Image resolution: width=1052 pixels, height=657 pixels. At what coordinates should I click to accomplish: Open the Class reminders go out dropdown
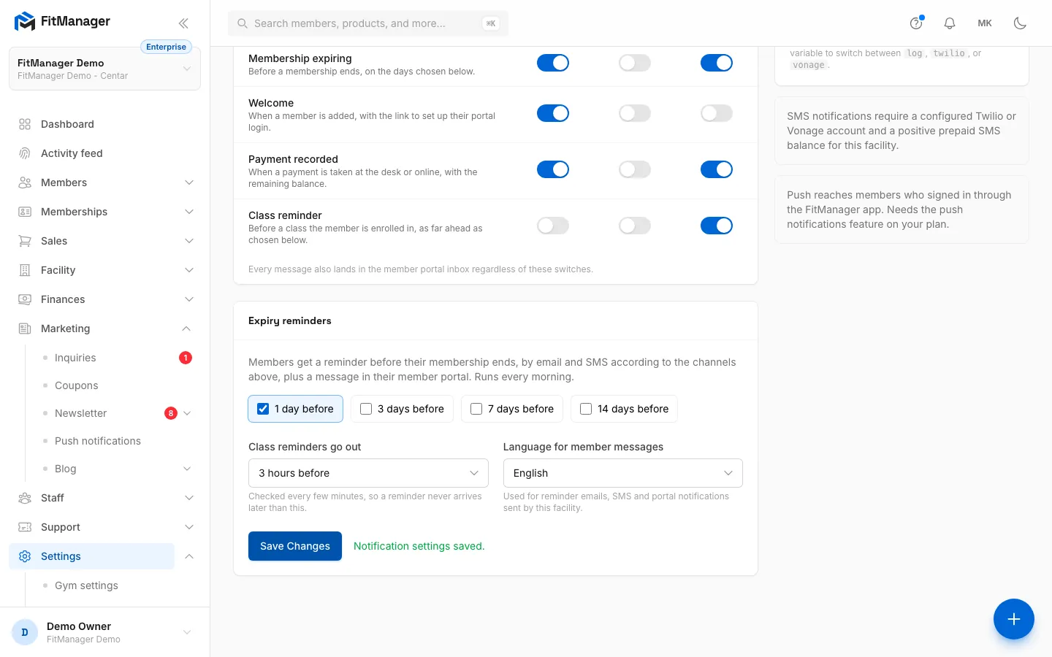click(368, 473)
